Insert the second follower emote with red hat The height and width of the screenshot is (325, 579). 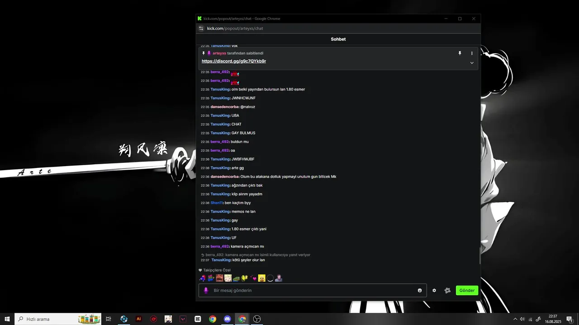[x=211, y=278]
